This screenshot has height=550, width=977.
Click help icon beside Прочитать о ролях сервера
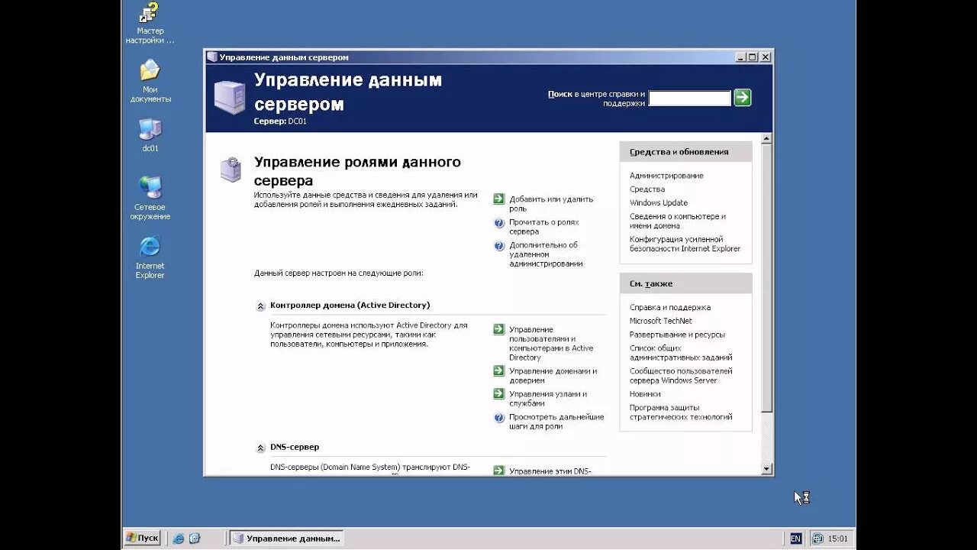tap(499, 223)
